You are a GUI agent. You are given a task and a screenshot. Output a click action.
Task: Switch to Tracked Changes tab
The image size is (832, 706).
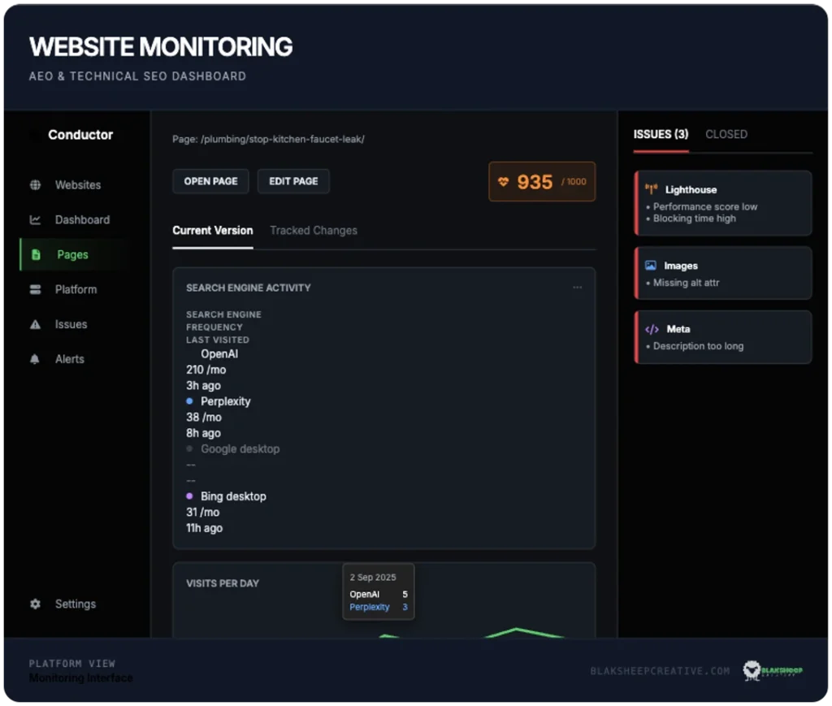[x=314, y=231]
